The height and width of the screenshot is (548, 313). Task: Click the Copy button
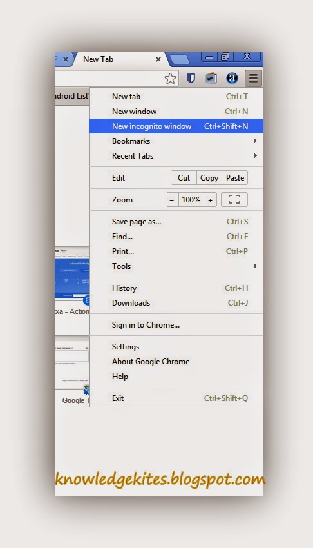tap(209, 178)
